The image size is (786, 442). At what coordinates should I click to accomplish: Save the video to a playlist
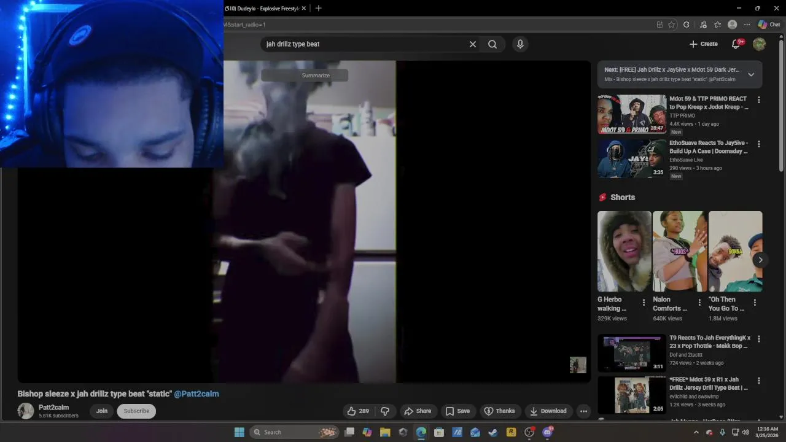pos(457,411)
